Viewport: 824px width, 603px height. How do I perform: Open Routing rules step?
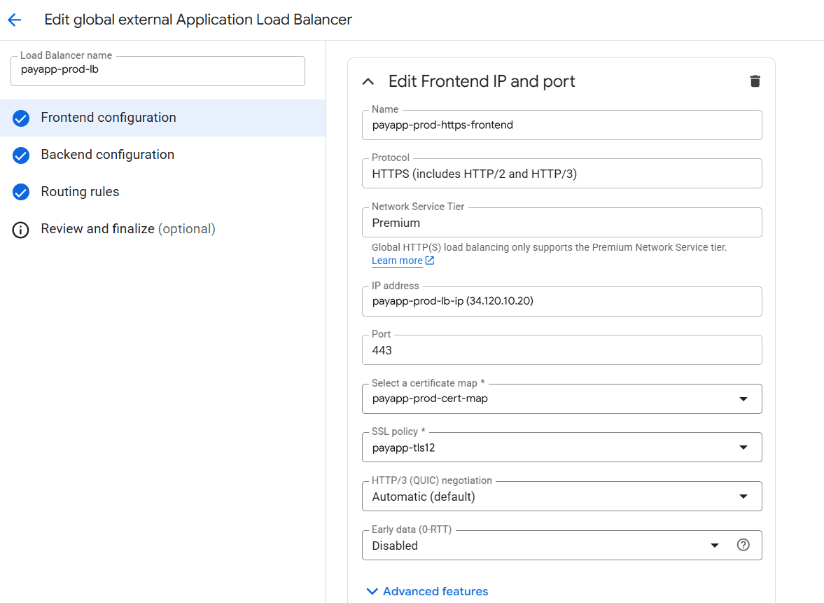pyautogui.click(x=162, y=192)
